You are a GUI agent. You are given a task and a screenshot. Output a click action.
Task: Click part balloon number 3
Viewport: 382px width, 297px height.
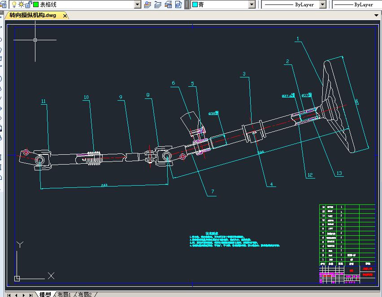point(244,74)
